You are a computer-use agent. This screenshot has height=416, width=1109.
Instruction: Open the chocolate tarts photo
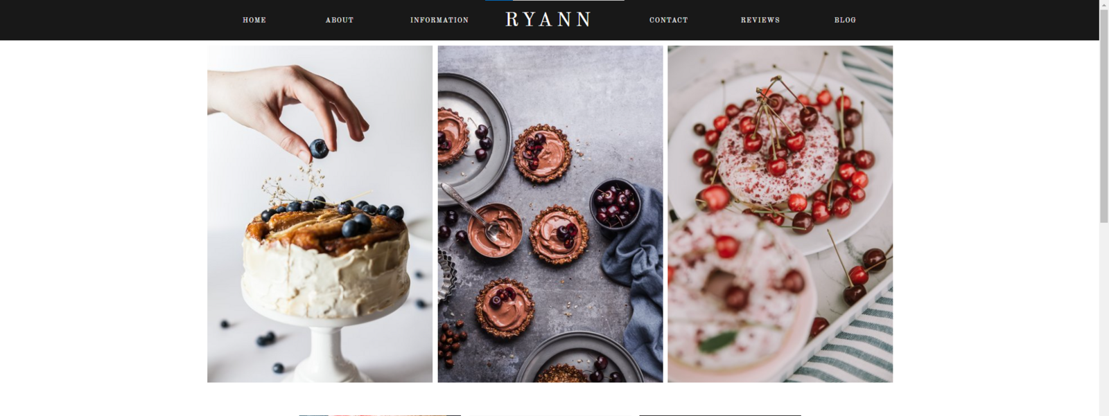[550, 214]
